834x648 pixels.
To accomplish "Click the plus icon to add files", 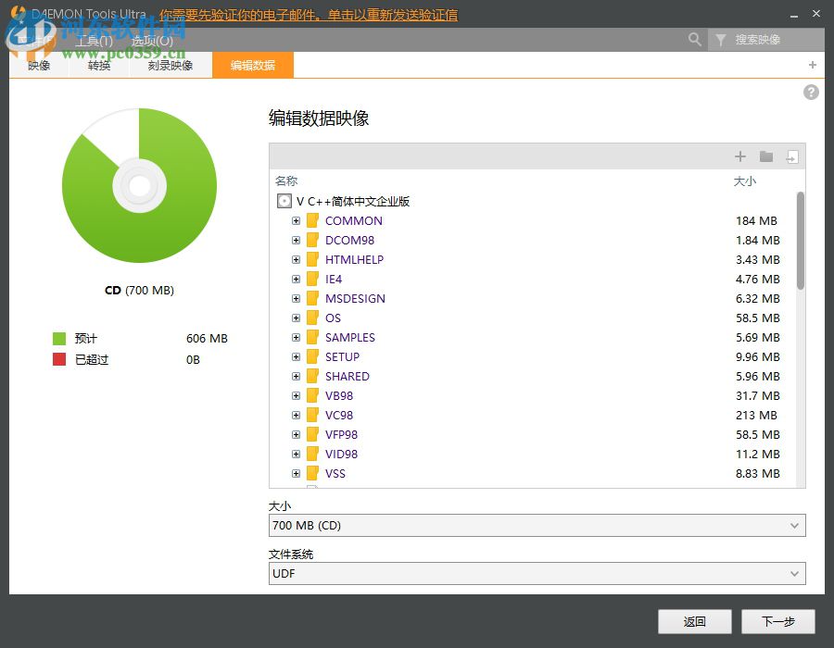I will tap(739, 156).
